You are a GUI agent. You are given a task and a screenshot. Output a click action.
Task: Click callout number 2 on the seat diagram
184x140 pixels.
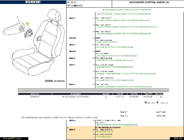[x=27, y=24]
